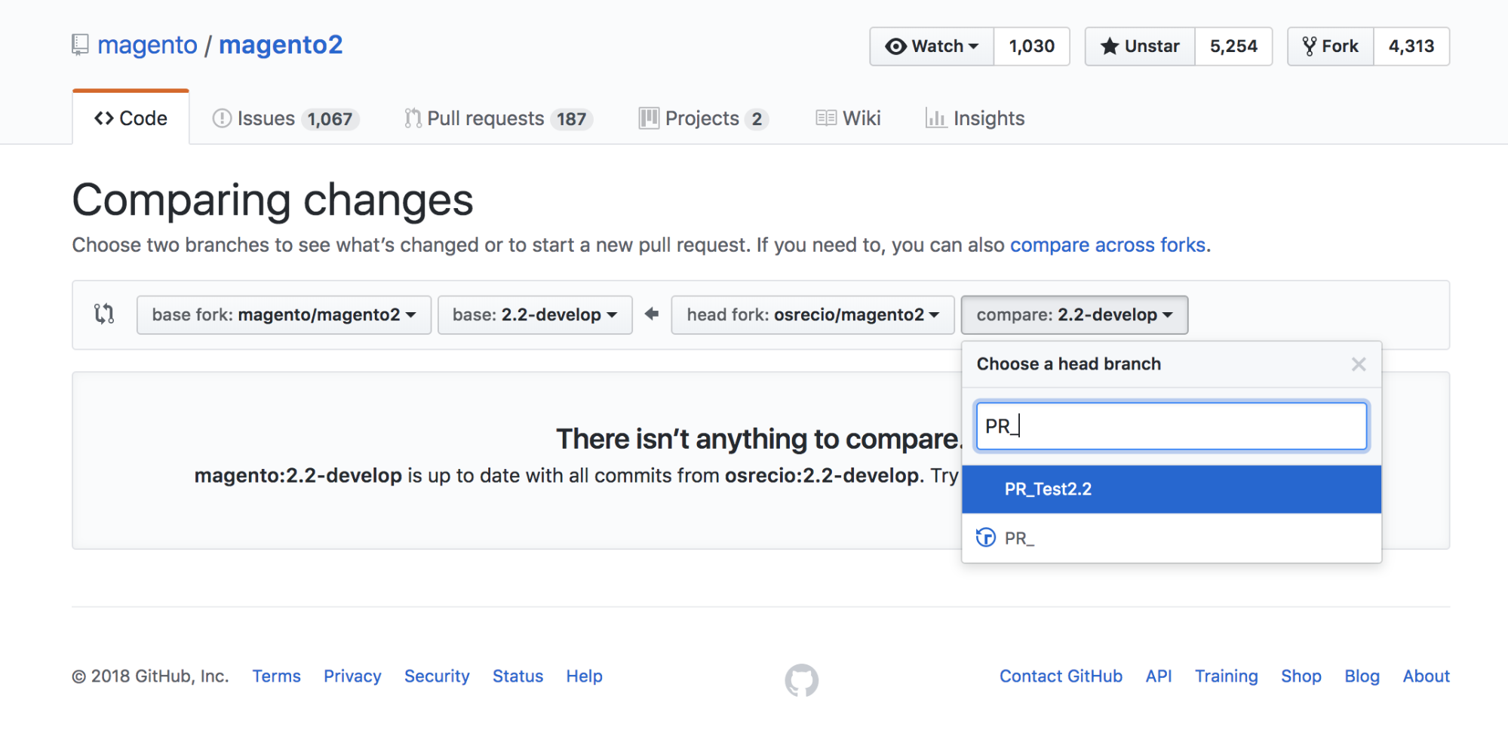This screenshot has height=730, width=1508.
Task: Click the switch base and head compare icon
Action: click(x=104, y=314)
